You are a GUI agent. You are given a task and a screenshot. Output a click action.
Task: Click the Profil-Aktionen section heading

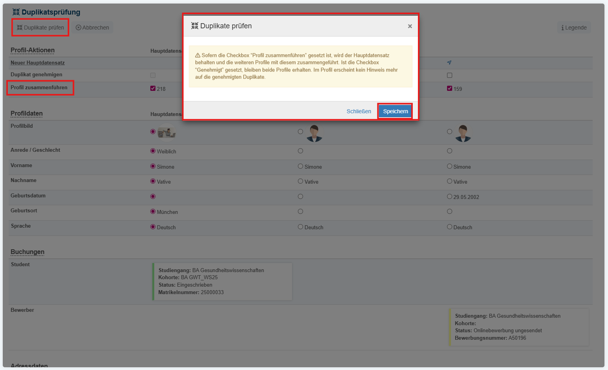tap(33, 50)
